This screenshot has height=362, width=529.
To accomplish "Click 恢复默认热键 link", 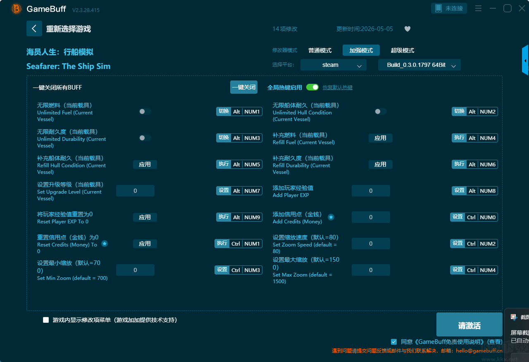I will (x=338, y=88).
